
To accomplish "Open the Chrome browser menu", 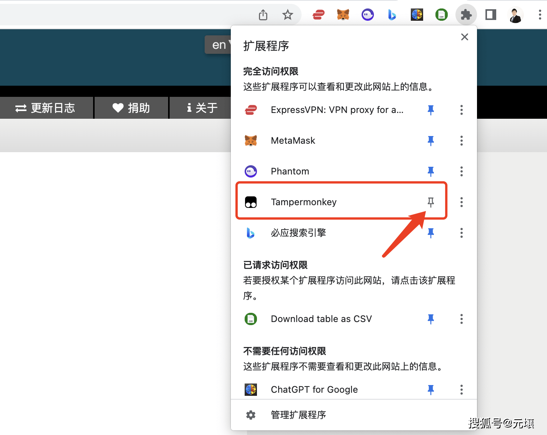I will tap(540, 15).
